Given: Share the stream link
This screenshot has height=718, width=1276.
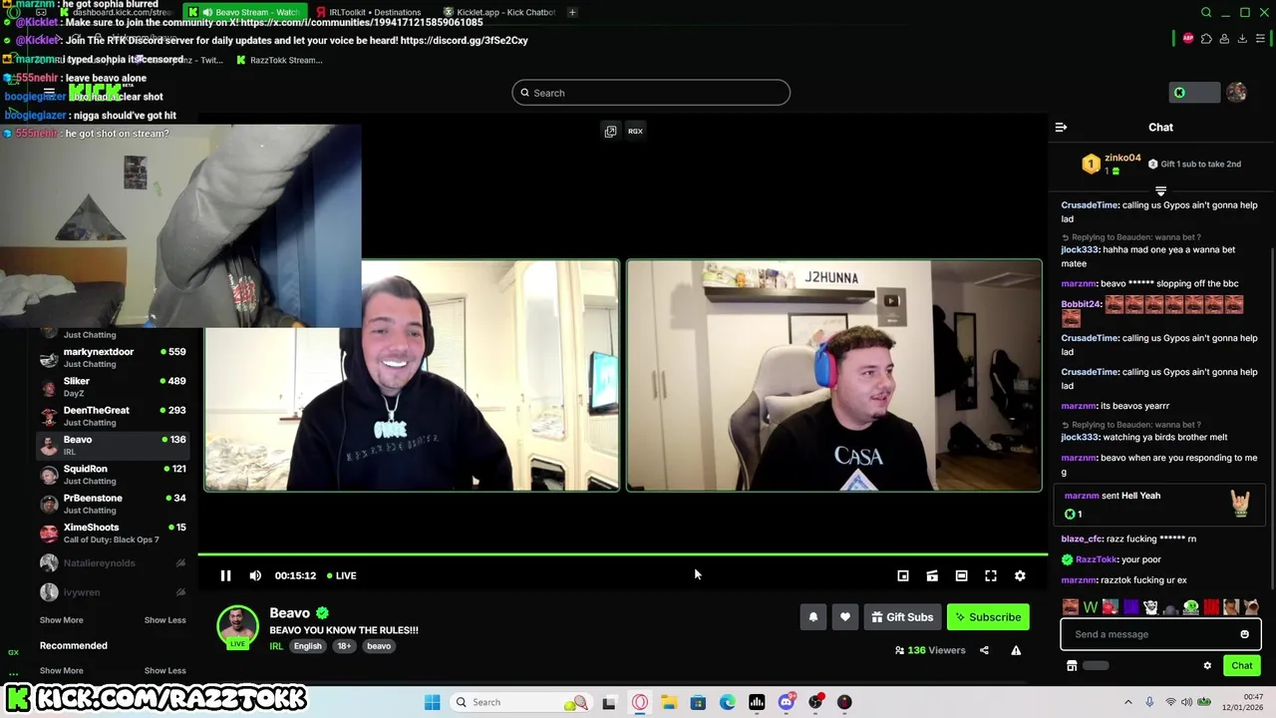Looking at the screenshot, I should point(984,650).
